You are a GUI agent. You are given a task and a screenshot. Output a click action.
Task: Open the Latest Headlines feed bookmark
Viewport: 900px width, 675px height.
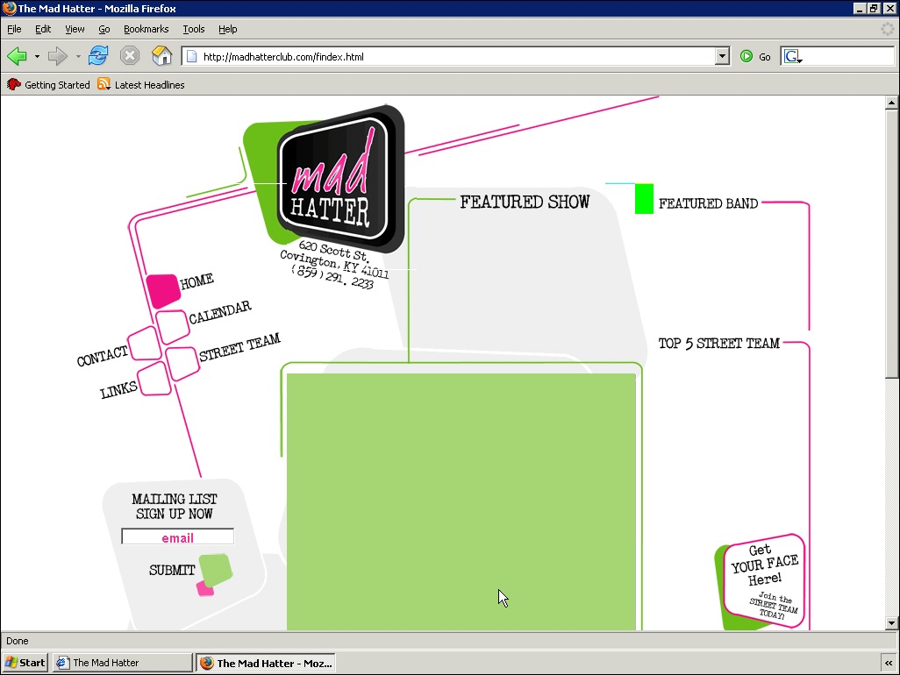pyautogui.click(x=141, y=85)
